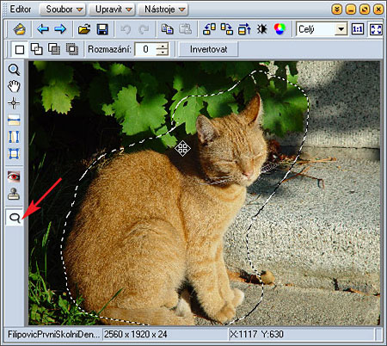Increase Rozmazání value with up arrow

pyautogui.click(x=163, y=46)
